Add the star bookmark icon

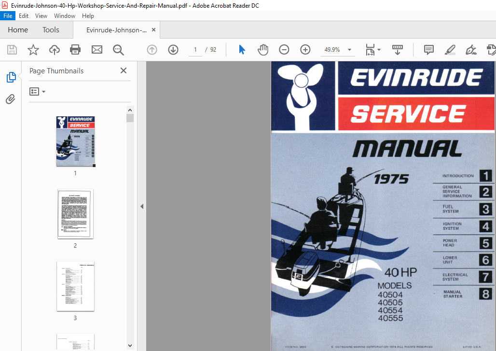[33, 50]
